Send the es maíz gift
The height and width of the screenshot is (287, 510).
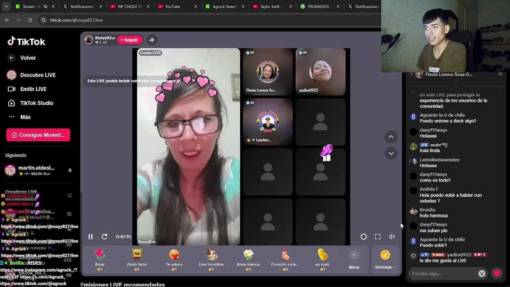[x=322, y=259]
